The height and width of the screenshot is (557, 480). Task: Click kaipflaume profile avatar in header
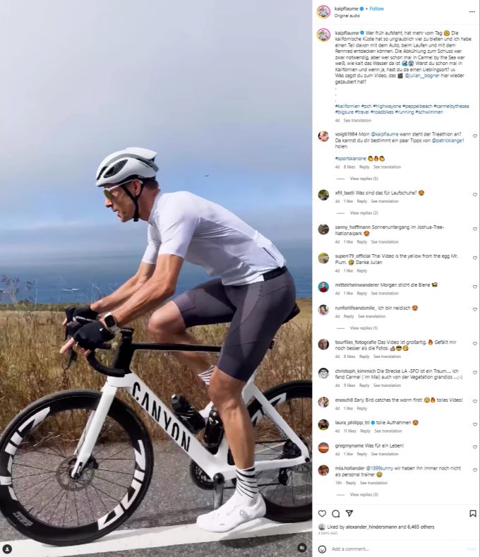323,12
